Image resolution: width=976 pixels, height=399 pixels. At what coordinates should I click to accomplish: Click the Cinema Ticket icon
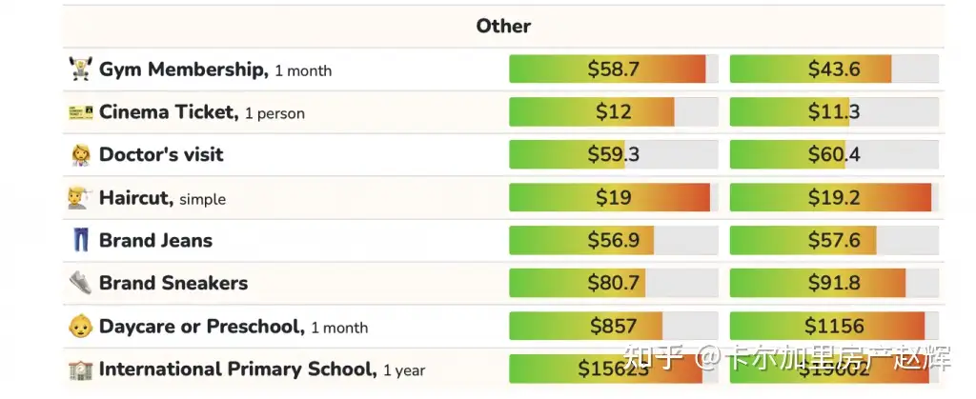(x=80, y=112)
